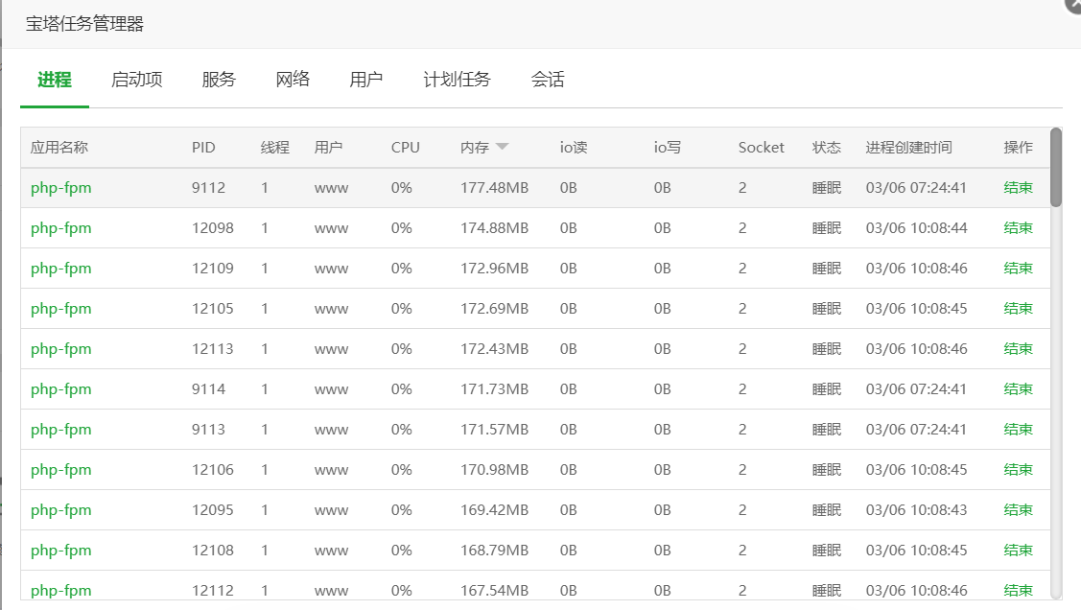Click php-fpm name in PID 9113 row
This screenshot has width=1081, height=610.
(x=61, y=430)
